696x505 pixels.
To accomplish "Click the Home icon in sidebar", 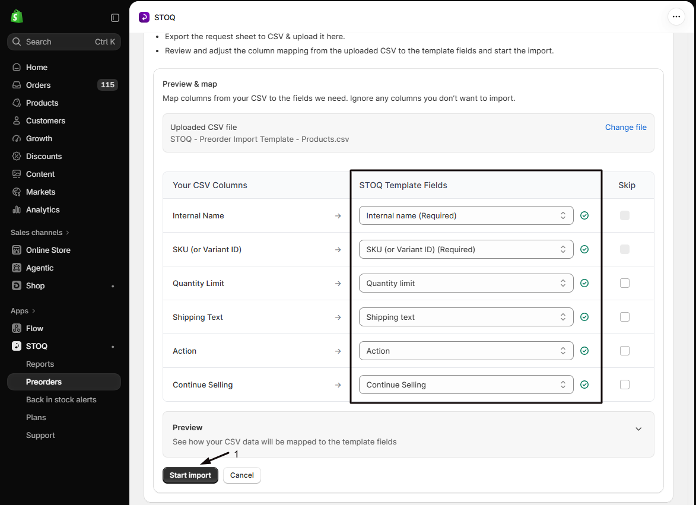I will [x=17, y=67].
